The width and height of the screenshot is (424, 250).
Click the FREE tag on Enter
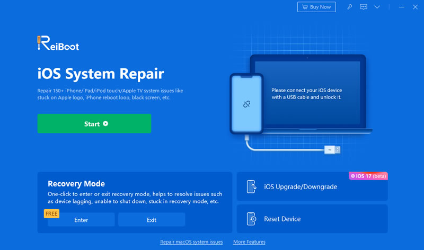point(51,214)
